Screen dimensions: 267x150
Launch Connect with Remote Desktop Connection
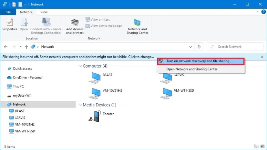46,26
